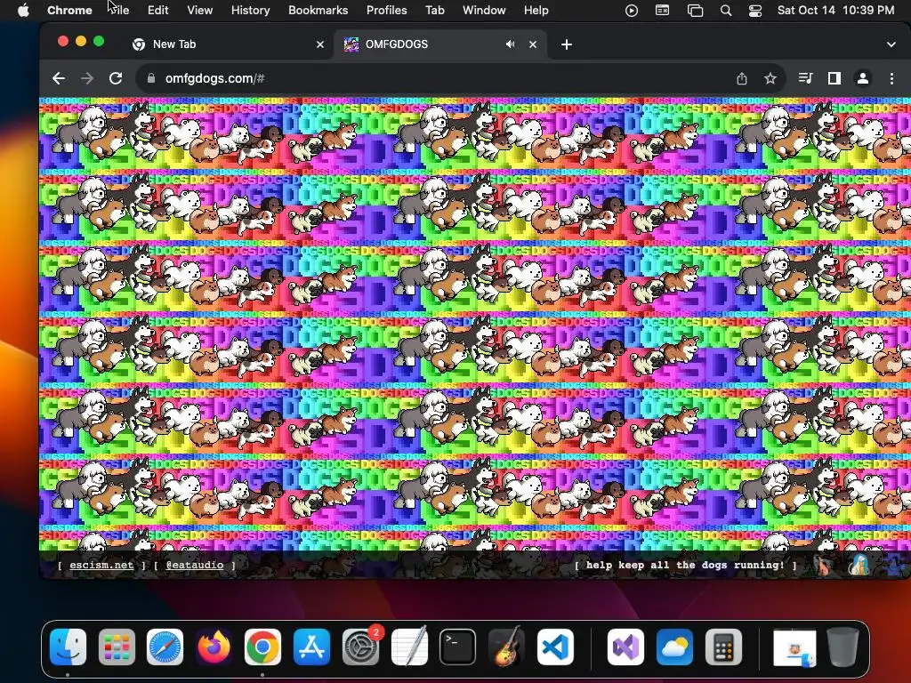The image size is (911, 683).
Task: Open the Bookmarks menu
Action: (x=318, y=10)
